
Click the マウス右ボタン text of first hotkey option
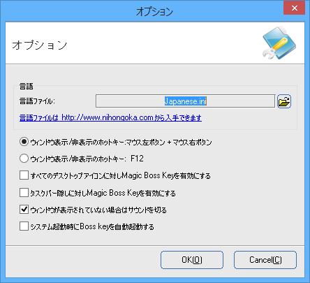click(192, 142)
